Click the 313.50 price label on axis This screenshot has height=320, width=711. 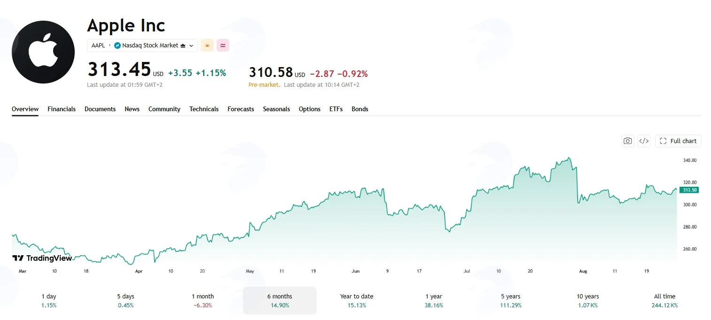(689, 190)
